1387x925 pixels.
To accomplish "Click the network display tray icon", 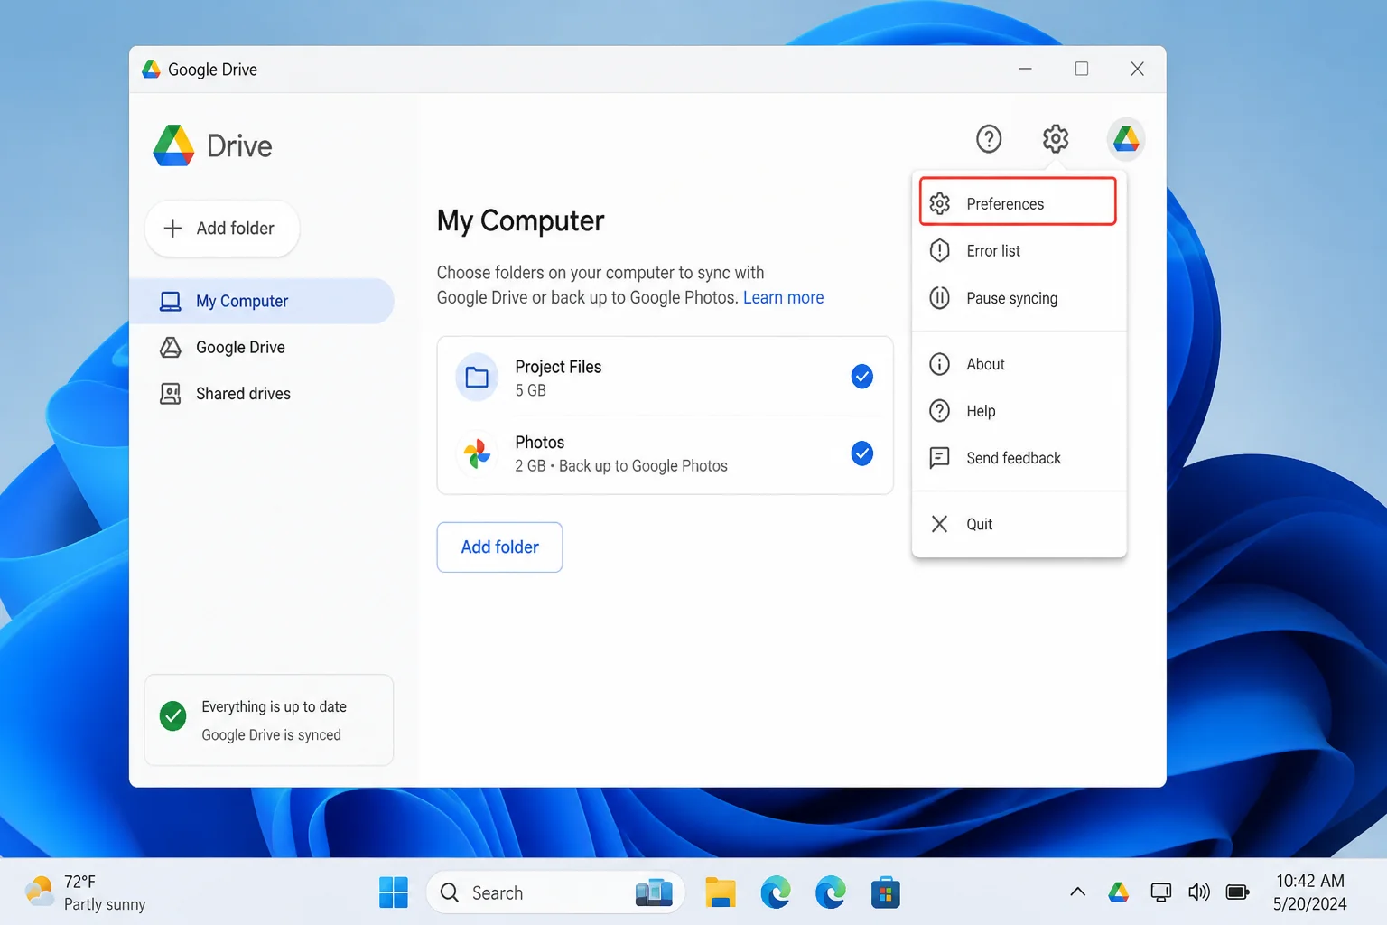I will point(1161,892).
